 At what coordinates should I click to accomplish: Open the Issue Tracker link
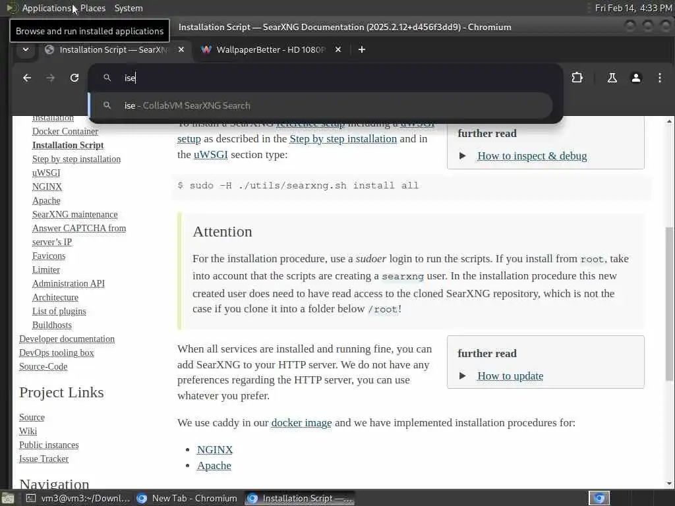click(x=44, y=459)
